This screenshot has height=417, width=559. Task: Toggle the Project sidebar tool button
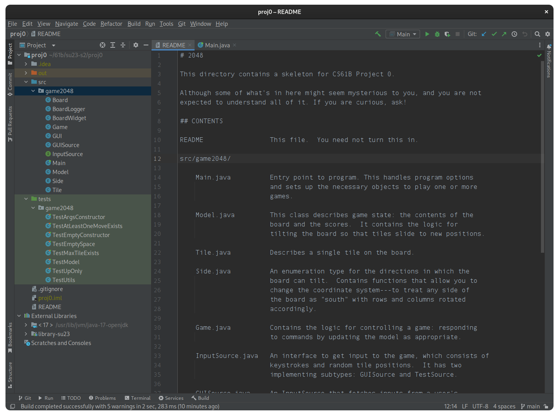tap(10, 54)
